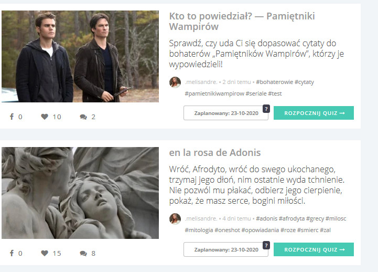Click the Facebook share icon on the Adonis post
The width and height of the screenshot is (378, 272).
coord(12,253)
